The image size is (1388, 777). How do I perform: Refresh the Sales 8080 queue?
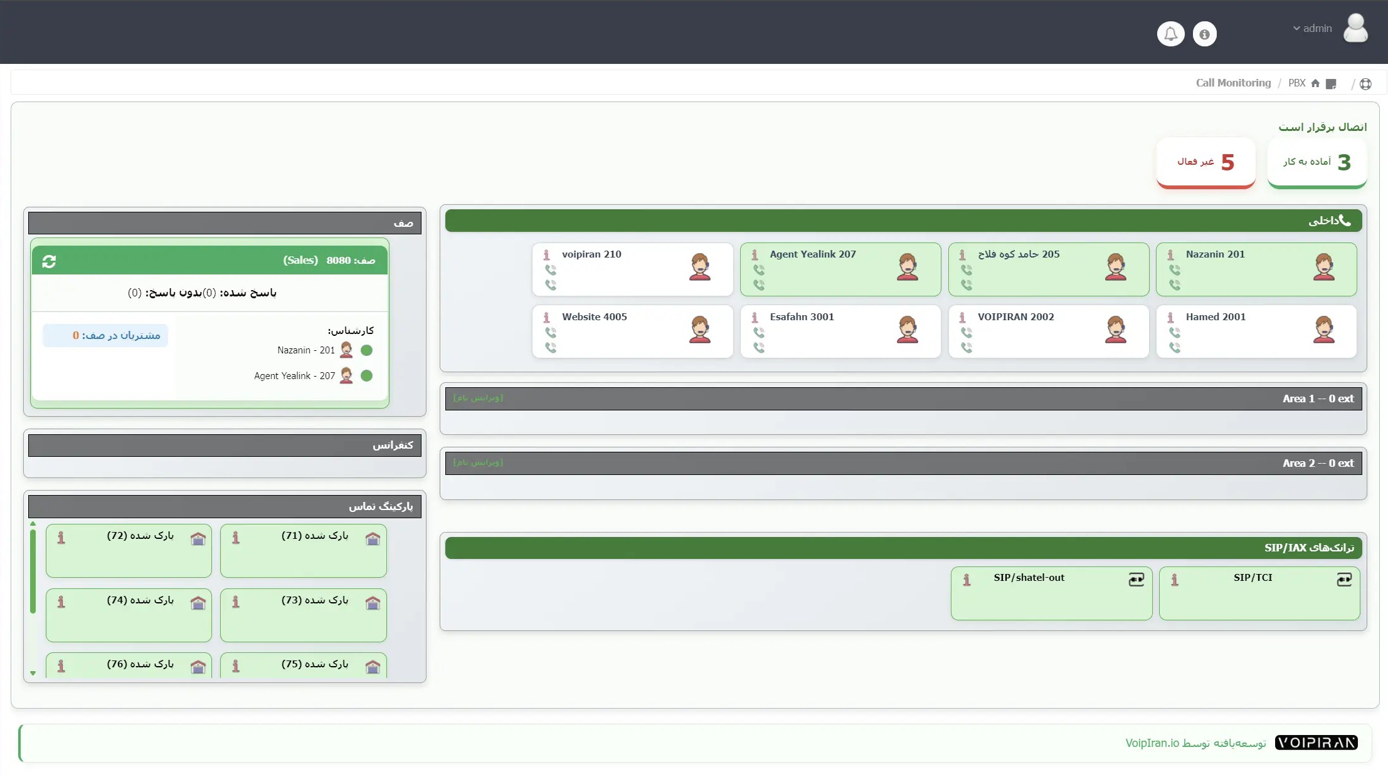pyautogui.click(x=49, y=261)
